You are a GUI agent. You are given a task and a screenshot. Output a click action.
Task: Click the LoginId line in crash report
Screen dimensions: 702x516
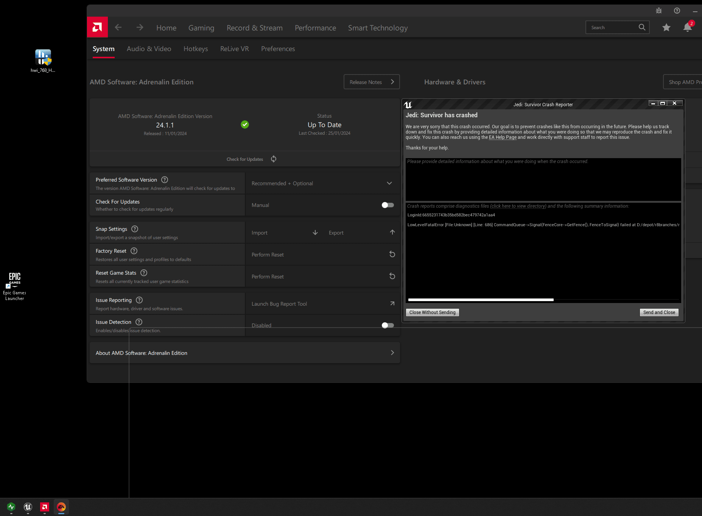tap(451, 215)
